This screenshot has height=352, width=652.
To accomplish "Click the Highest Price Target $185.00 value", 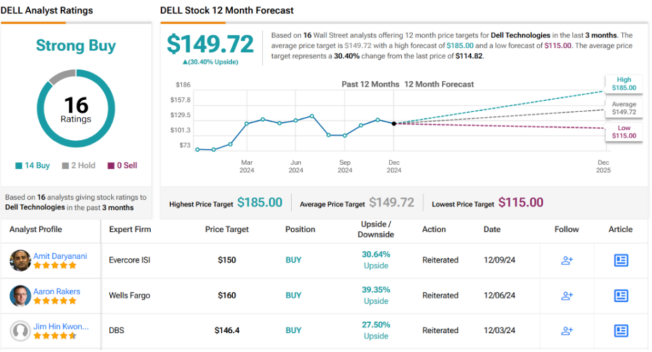I will 260,203.
